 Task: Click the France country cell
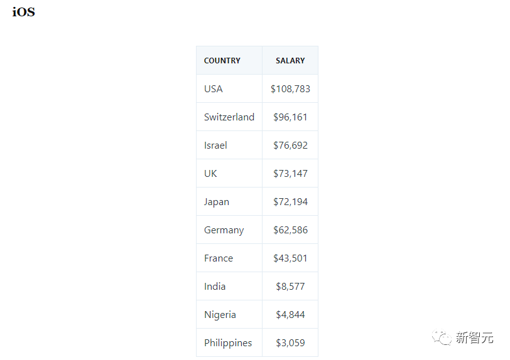coord(219,258)
